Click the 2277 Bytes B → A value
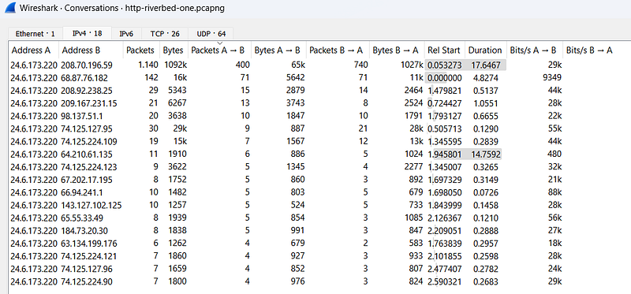The image size is (631, 294). tap(413, 167)
